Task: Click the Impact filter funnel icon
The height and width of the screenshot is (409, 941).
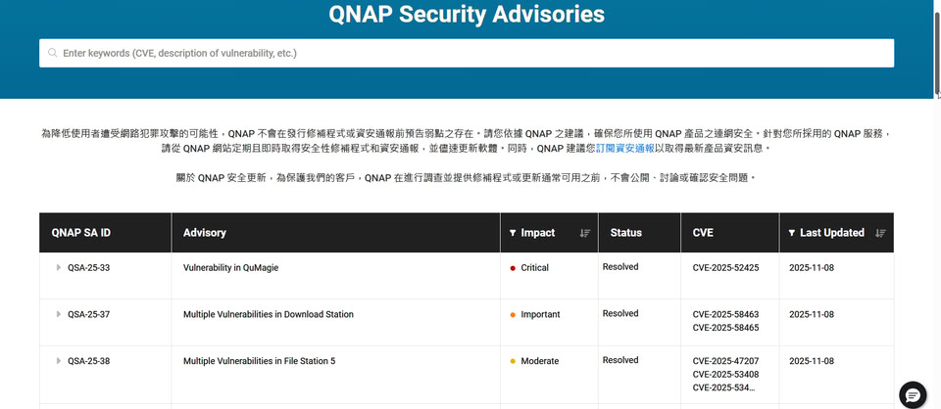Action: tap(513, 233)
